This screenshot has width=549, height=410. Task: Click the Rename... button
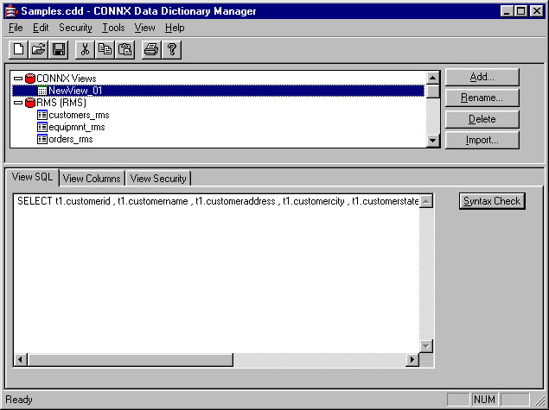(x=482, y=98)
